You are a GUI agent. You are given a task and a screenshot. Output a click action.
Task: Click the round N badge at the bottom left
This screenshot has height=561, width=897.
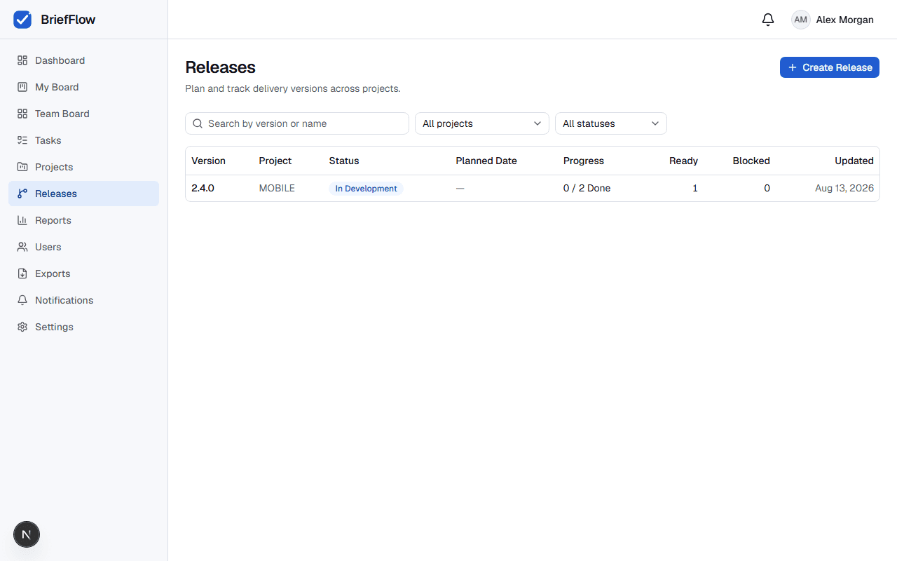click(x=27, y=535)
